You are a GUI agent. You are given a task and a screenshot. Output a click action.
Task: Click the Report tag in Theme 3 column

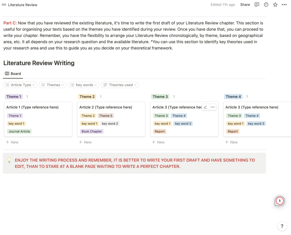[x=160, y=131]
